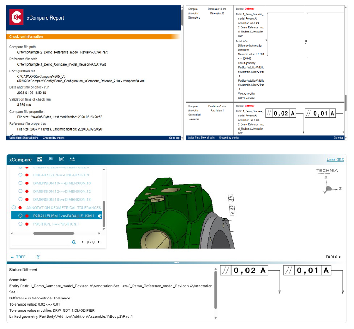The width and height of the screenshot is (354, 329).
Task: Click the tree search input field
Action: pos(41,242)
